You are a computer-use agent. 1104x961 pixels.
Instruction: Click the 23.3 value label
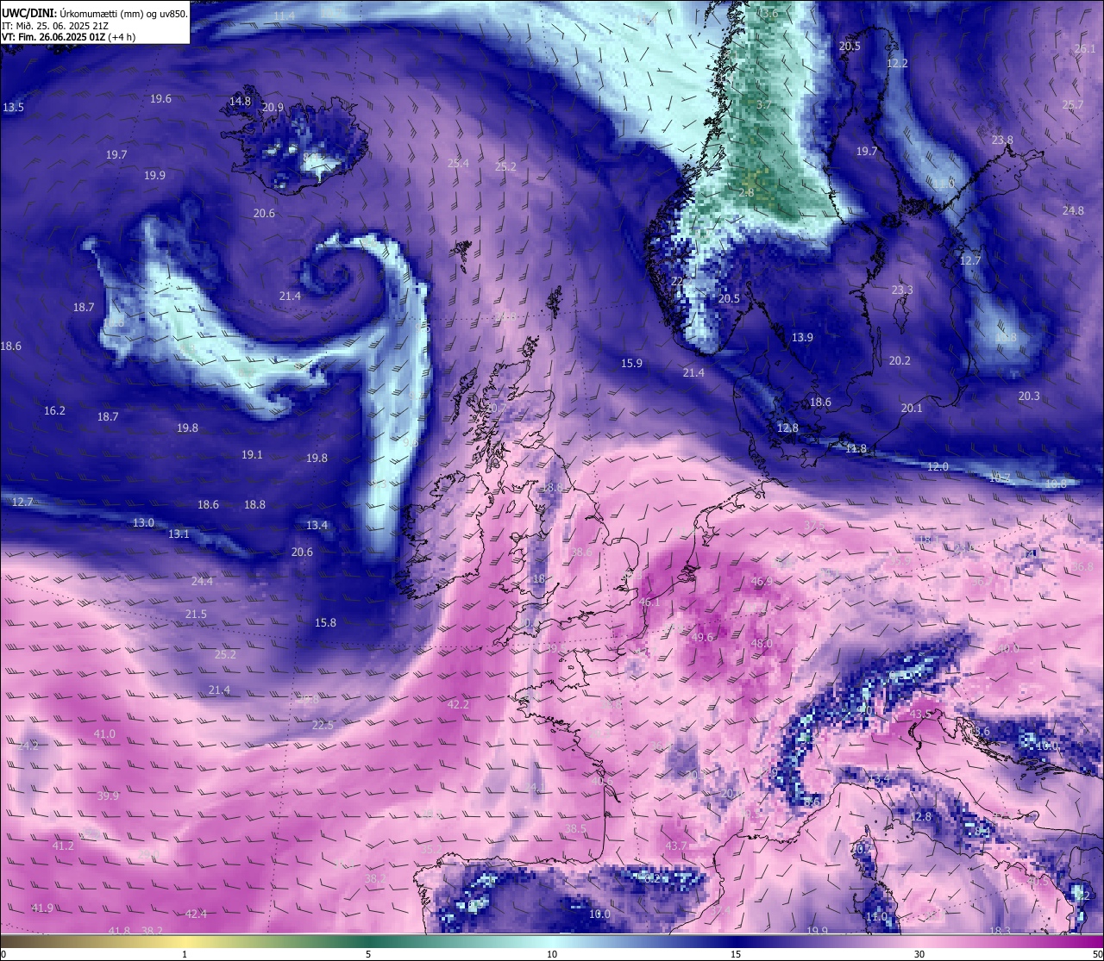tap(902, 290)
